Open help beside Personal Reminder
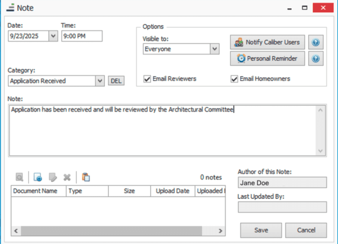Screen dimensions: 338x244 pyautogui.click(x=316, y=59)
